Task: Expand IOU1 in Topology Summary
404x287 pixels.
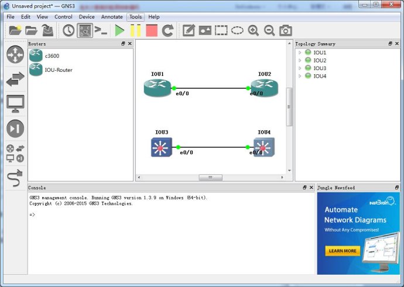Action: click(300, 53)
